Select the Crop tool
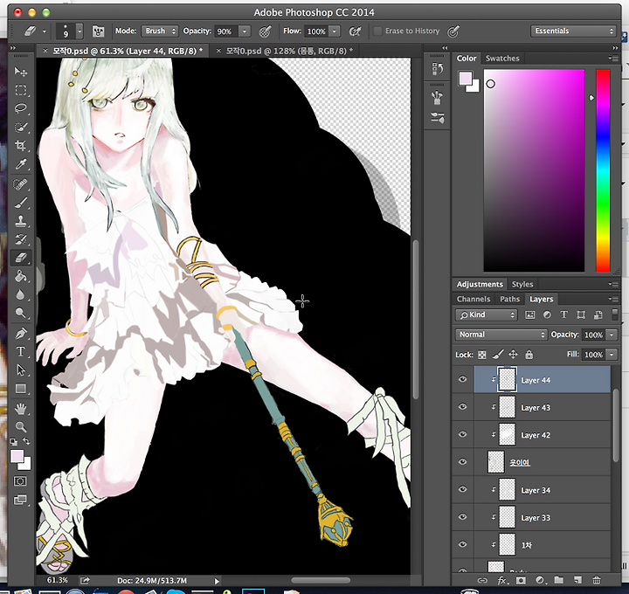This screenshot has height=594, width=629. tap(20, 146)
